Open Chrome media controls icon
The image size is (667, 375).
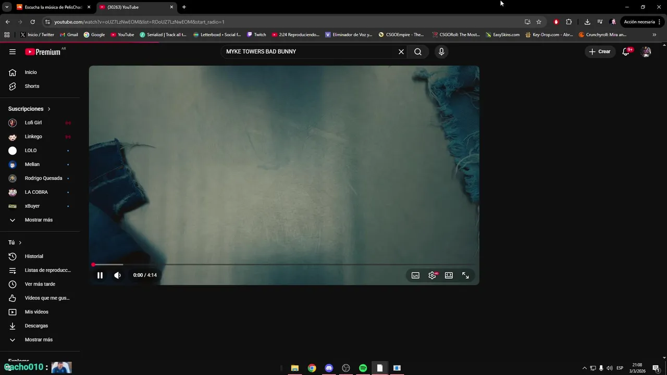click(x=600, y=22)
